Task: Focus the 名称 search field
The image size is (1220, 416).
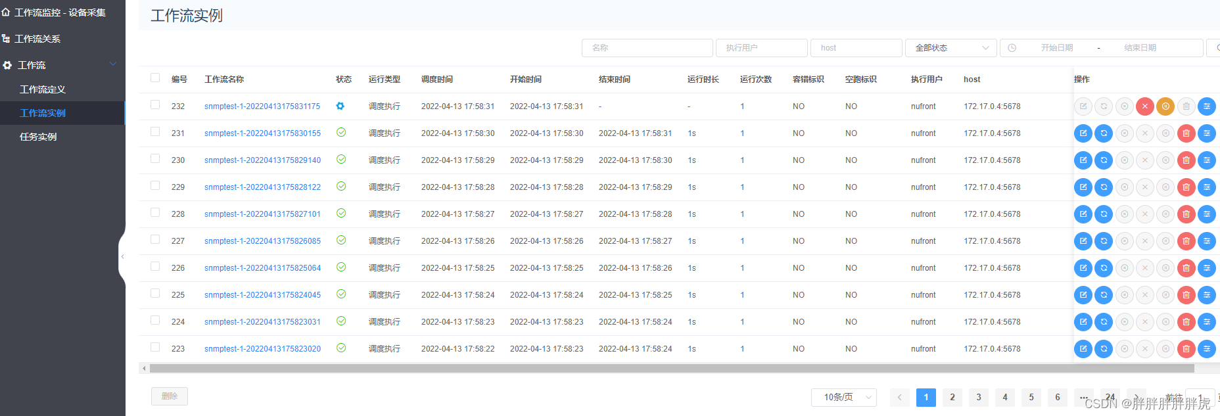Action: pyautogui.click(x=647, y=48)
